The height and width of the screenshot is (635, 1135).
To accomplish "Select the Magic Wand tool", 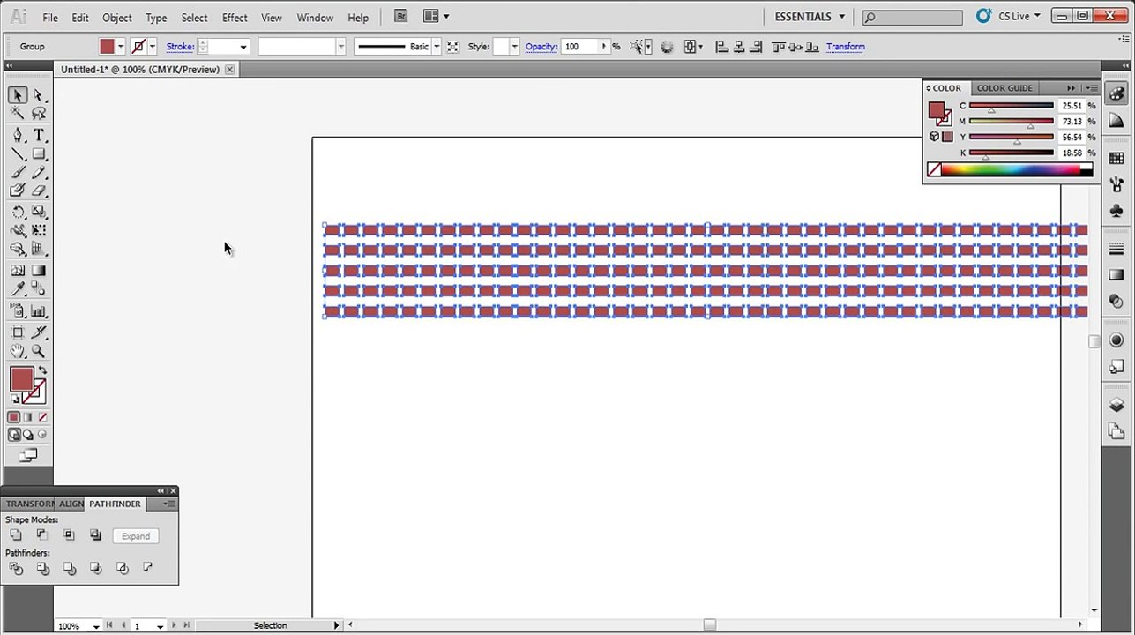I will pyautogui.click(x=18, y=114).
